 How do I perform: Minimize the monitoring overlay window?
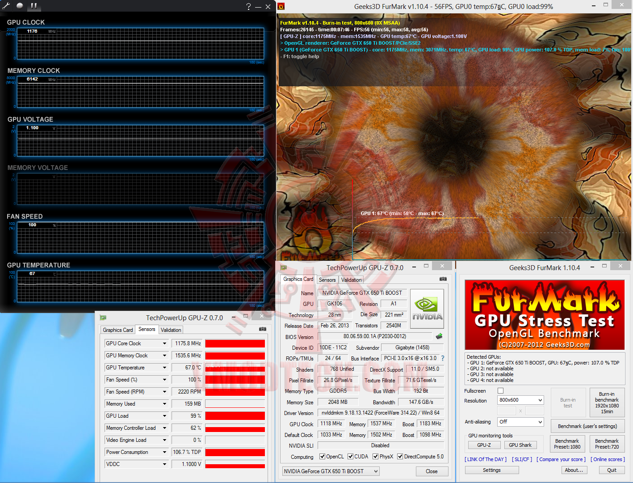click(x=258, y=7)
